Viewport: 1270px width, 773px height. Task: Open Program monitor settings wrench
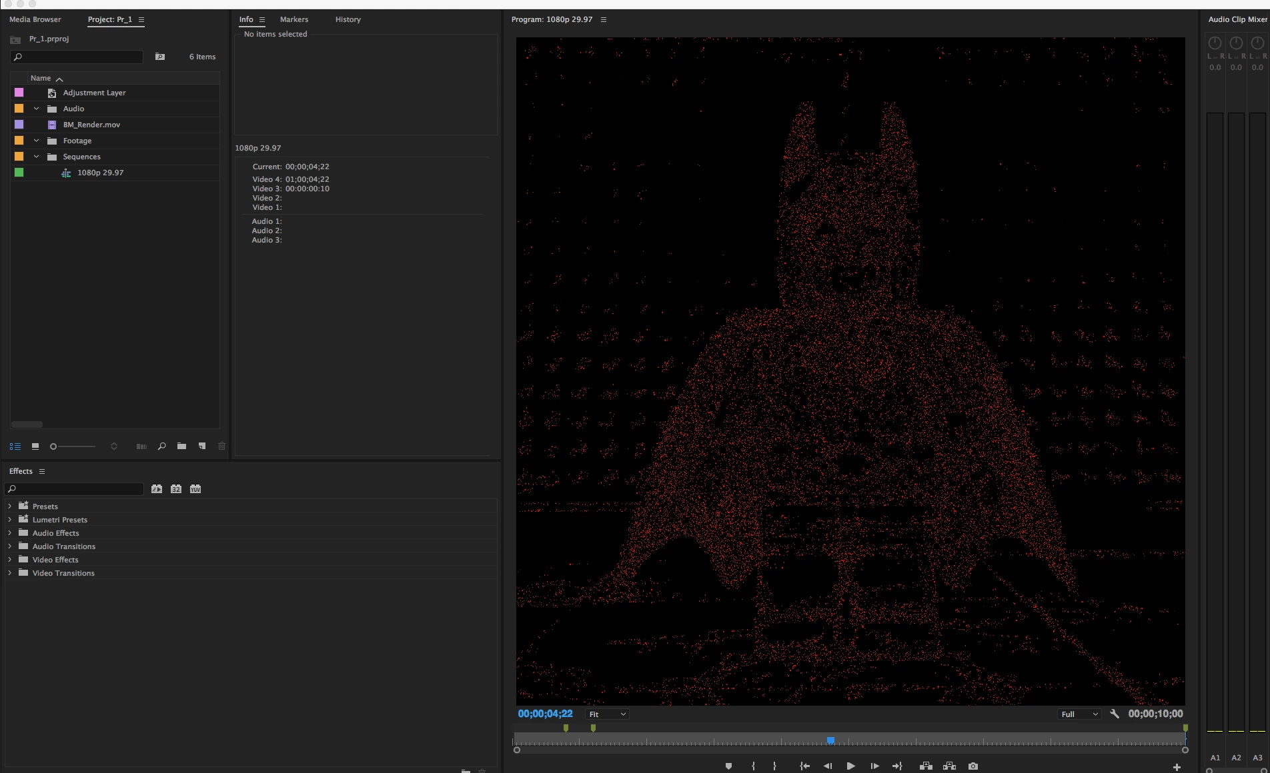1114,714
